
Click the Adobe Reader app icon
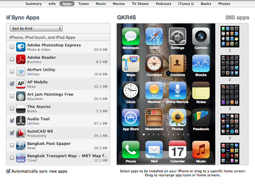(21, 59)
